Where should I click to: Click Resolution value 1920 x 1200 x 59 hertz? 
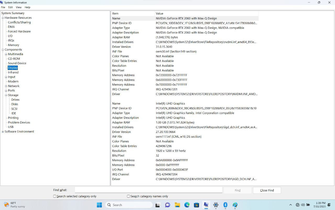[171, 151]
